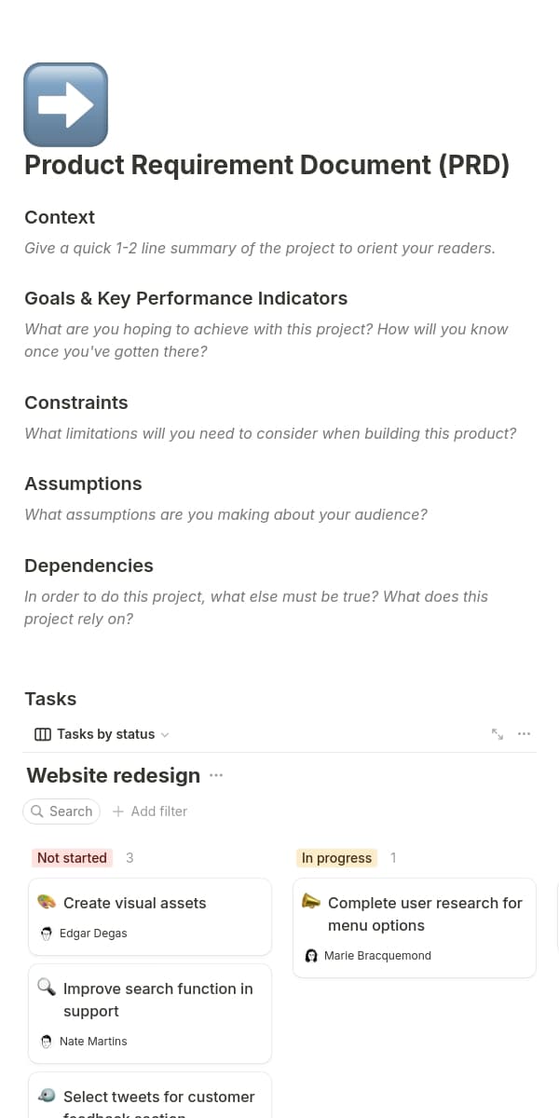The image size is (559, 1118).
Task: Click Edgar Degas assignee avatar
Action: pyautogui.click(x=47, y=934)
